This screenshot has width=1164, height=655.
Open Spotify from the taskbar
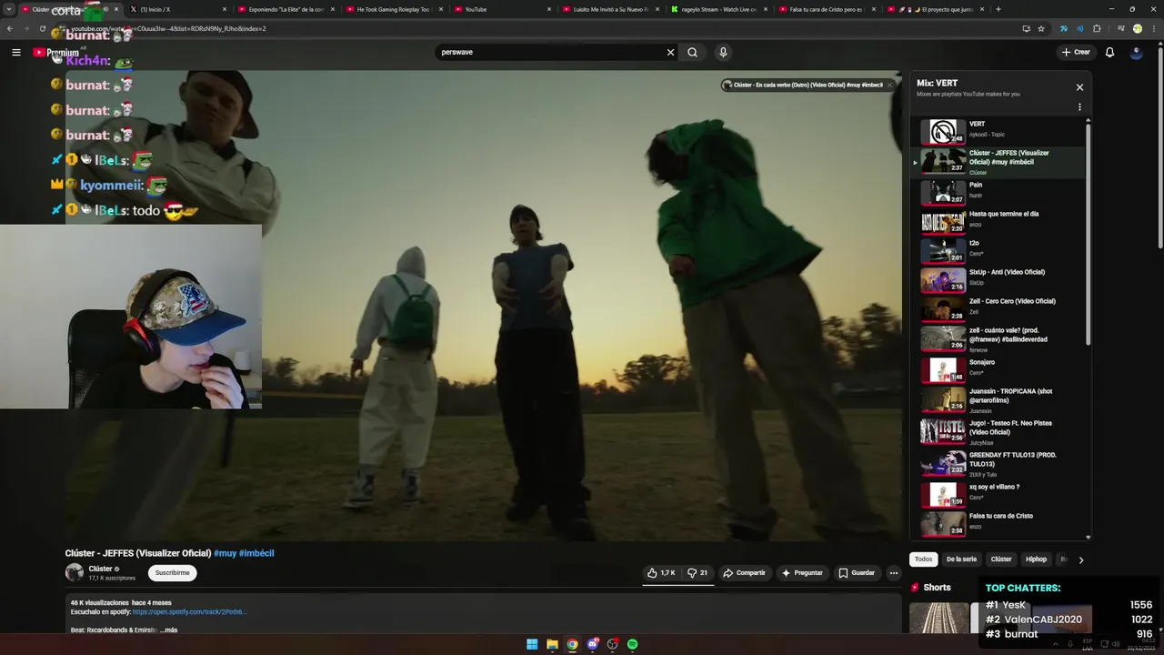click(x=632, y=644)
